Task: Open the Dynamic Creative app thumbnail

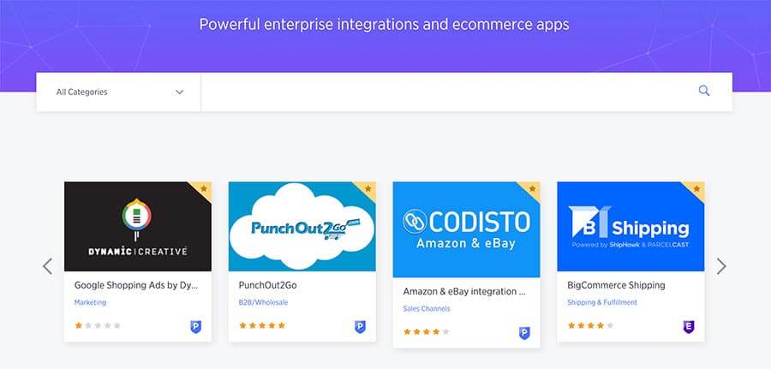Action: pyautogui.click(x=138, y=227)
